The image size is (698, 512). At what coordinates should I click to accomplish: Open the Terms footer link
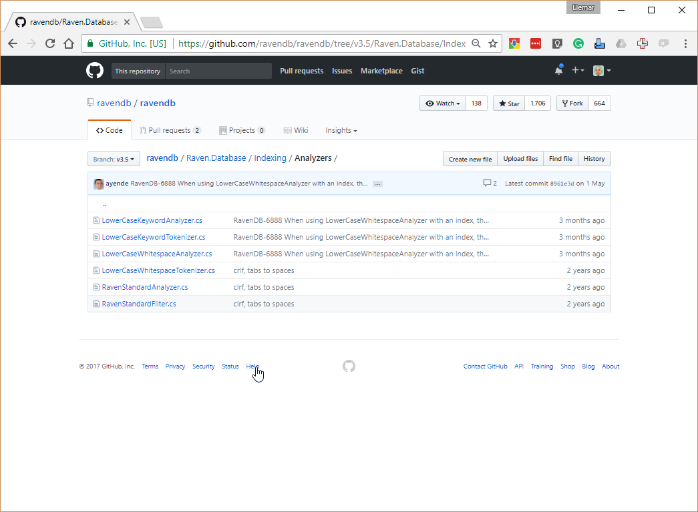coord(150,366)
